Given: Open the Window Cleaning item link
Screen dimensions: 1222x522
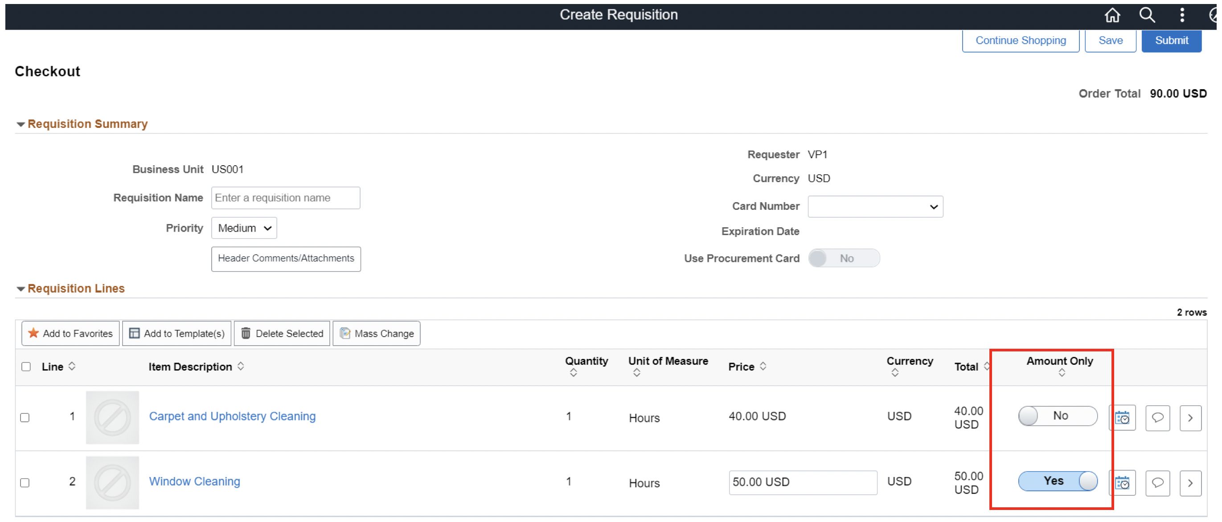Looking at the screenshot, I should (194, 481).
